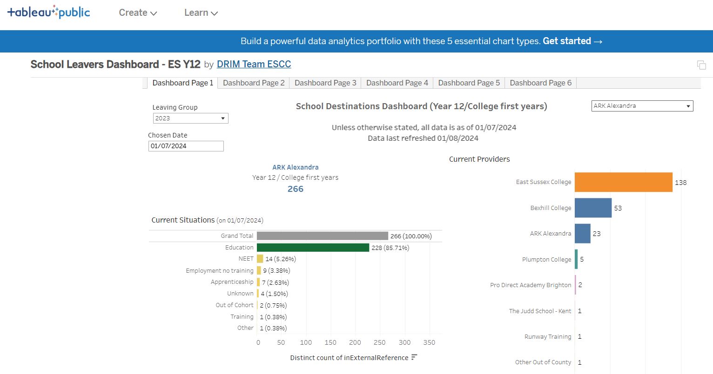Click the Bexhill College bar
The image size is (713, 374).
(x=592, y=208)
